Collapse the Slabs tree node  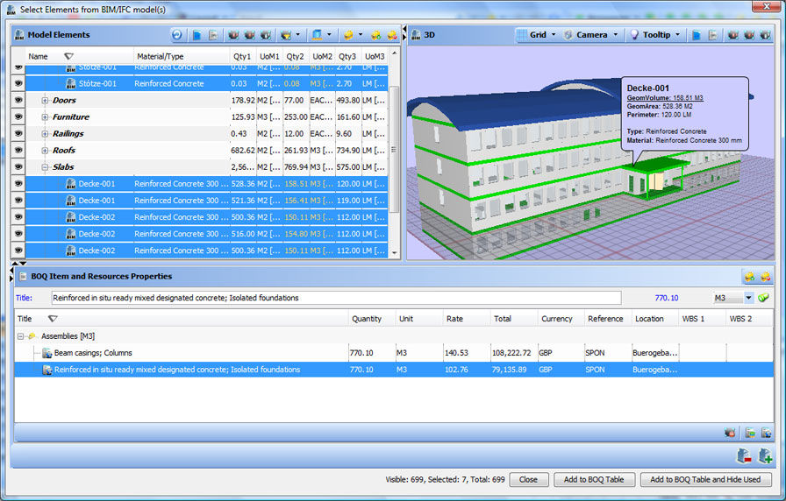tap(45, 167)
